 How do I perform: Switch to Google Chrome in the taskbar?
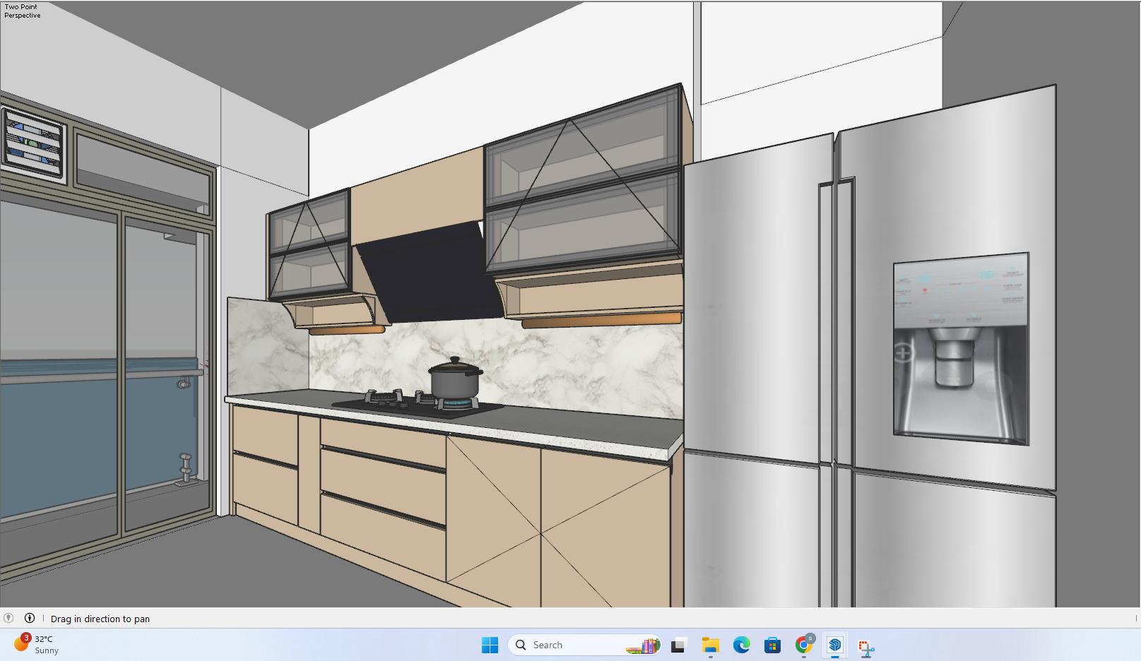(803, 645)
